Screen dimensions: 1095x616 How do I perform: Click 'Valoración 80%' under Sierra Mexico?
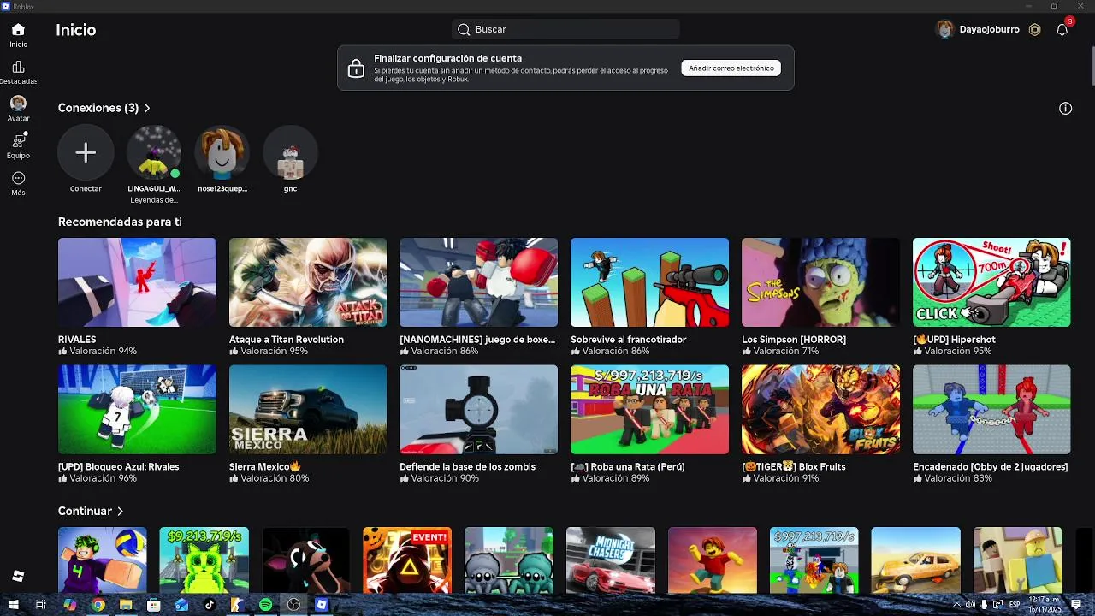click(269, 479)
